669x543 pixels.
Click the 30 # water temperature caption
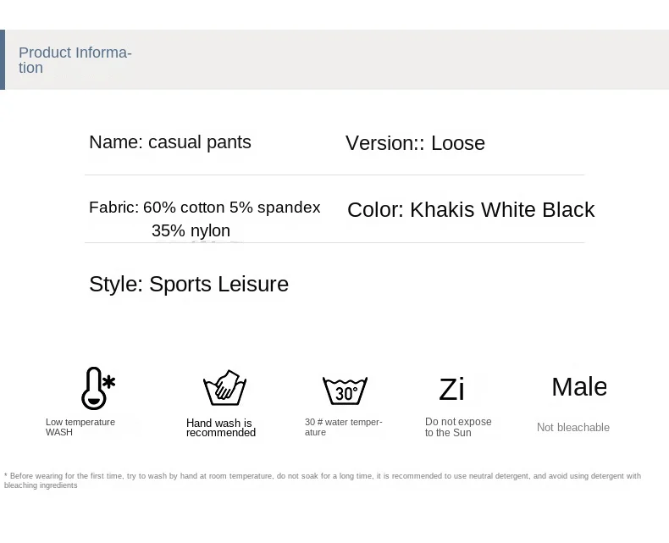(343, 427)
